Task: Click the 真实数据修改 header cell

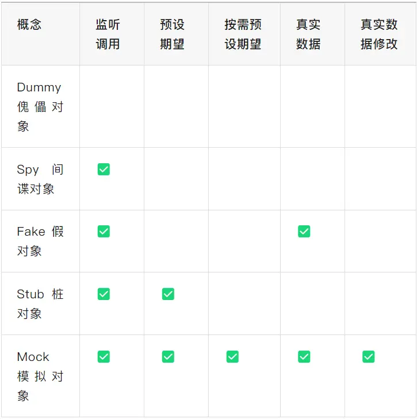Action: tap(379, 34)
